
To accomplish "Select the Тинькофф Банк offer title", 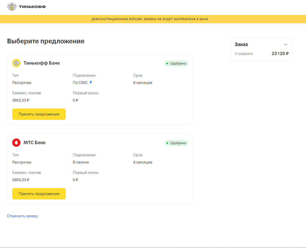I will coord(42,63).
